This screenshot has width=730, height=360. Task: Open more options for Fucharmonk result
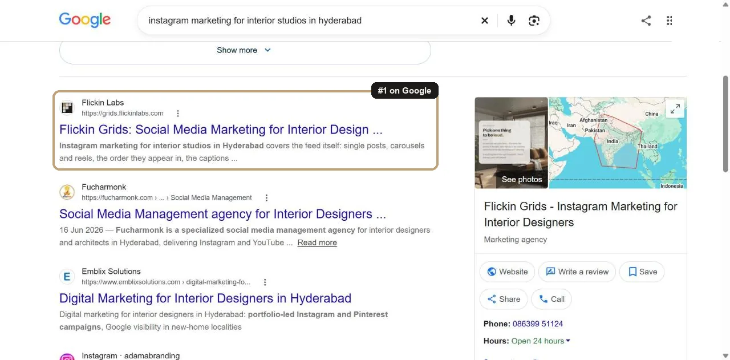[266, 198]
